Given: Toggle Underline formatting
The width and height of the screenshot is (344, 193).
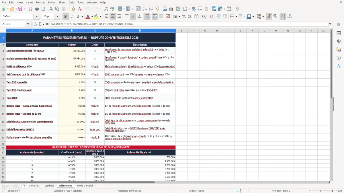Looking at the screenshot, I should pyautogui.click(x=78, y=17).
